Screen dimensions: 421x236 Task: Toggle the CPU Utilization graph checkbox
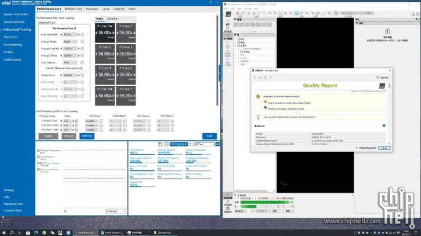tap(38, 157)
